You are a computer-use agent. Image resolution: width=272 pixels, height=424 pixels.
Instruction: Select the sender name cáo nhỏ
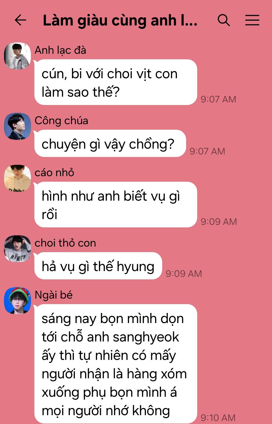pos(54,173)
